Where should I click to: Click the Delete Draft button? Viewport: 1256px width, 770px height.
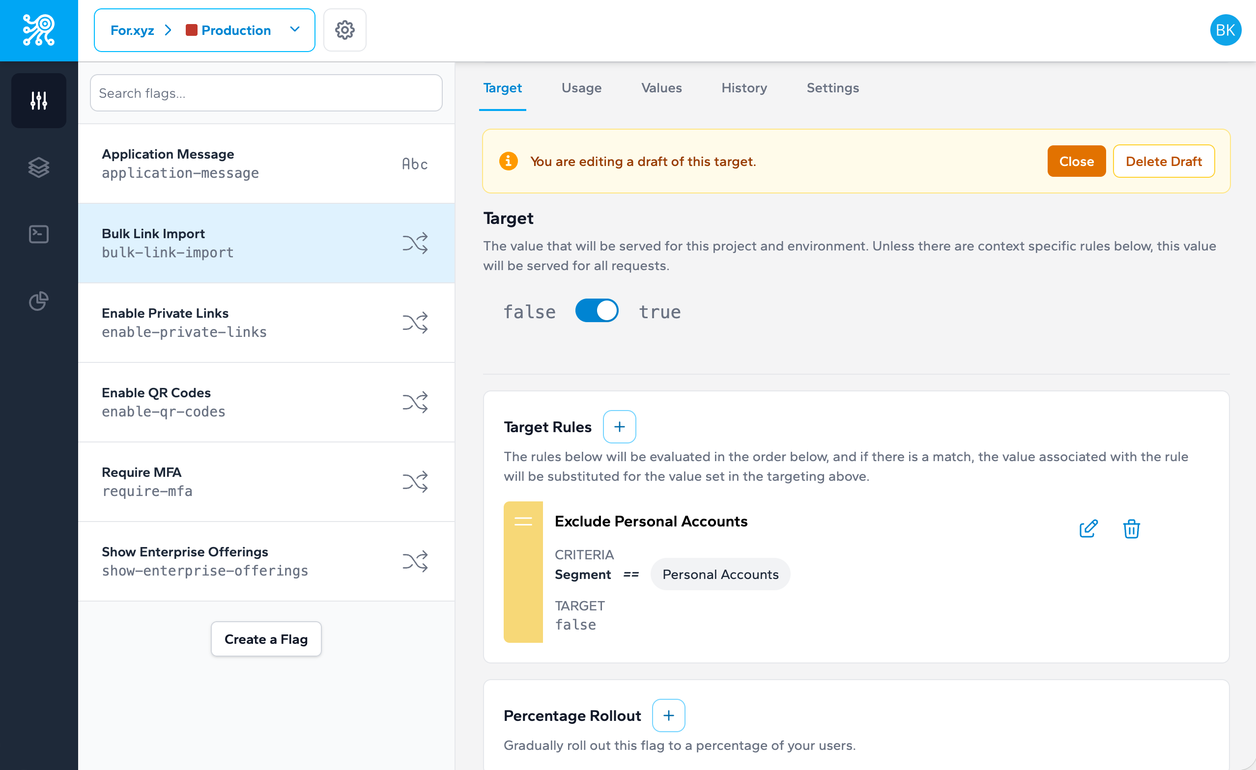1164,161
